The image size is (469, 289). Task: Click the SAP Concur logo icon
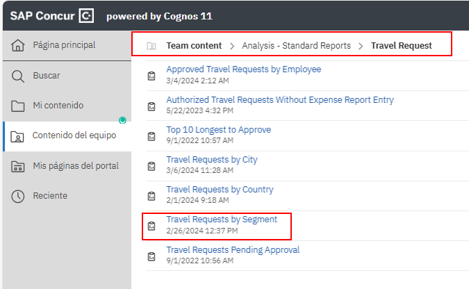click(86, 15)
